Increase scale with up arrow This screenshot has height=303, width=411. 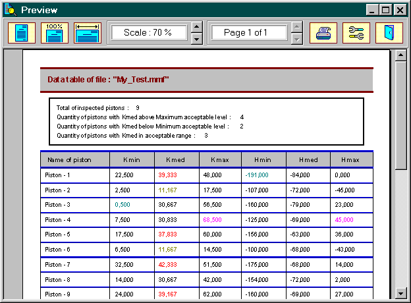tap(196, 27)
